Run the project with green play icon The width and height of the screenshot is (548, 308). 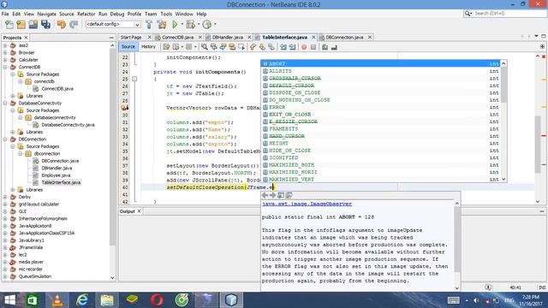click(x=175, y=25)
